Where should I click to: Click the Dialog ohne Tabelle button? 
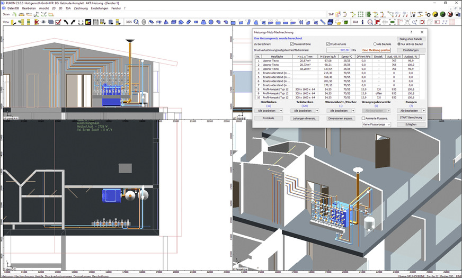(x=411, y=39)
